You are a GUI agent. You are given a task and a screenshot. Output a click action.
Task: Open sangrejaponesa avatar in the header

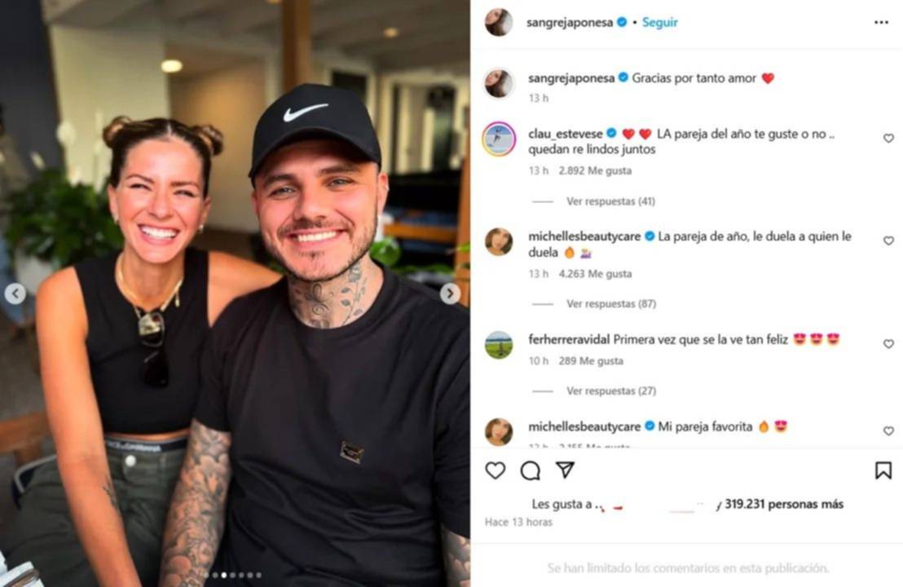tap(499, 23)
